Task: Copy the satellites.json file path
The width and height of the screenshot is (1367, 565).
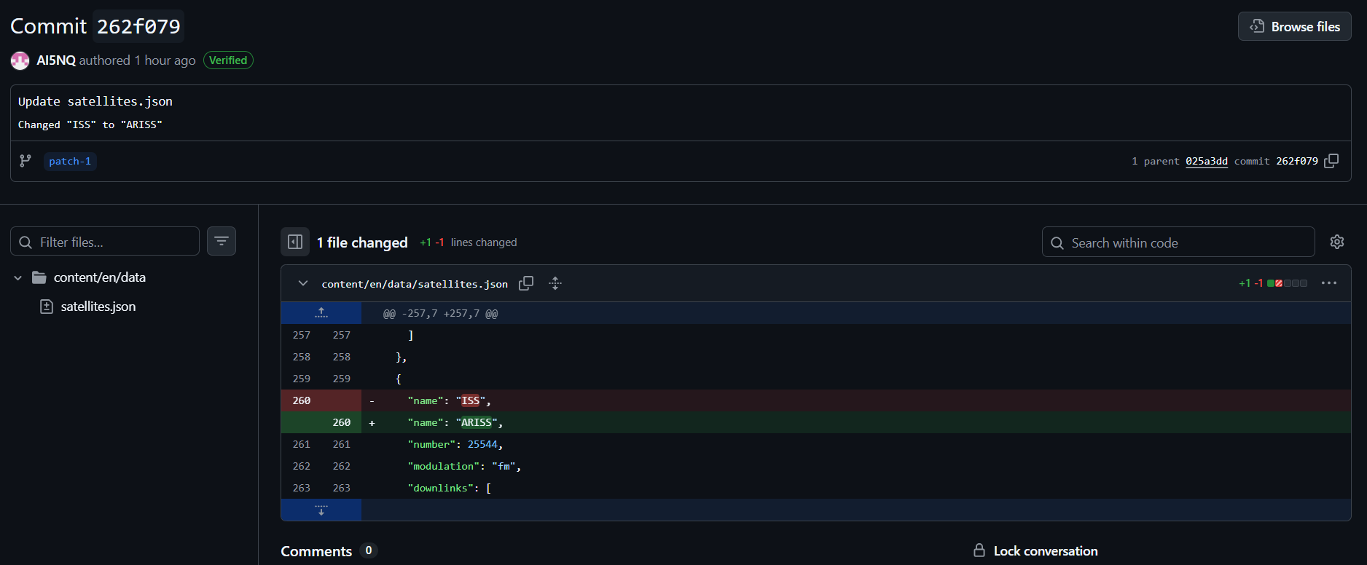Action: [x=526, y=283]
